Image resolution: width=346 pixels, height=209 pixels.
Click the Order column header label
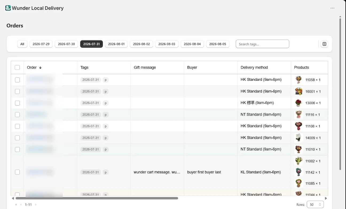point(32,68)
